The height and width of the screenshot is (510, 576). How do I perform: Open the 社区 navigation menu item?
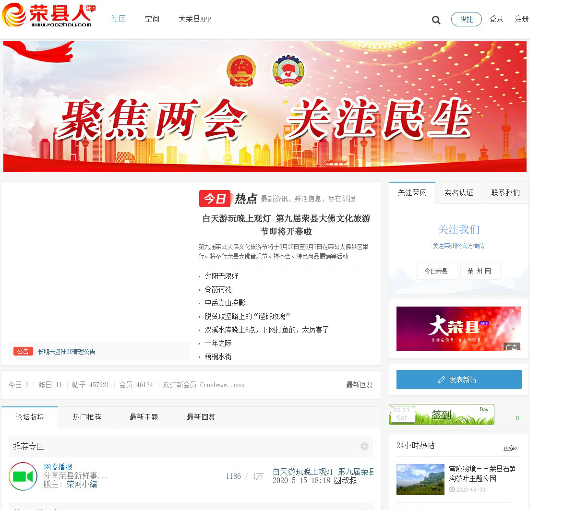[x=118, y=19]
